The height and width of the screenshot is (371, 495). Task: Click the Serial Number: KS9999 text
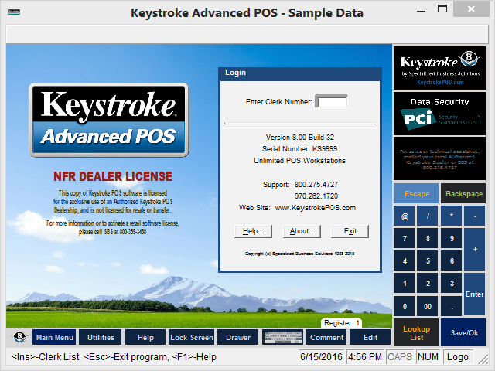point(299,148)
